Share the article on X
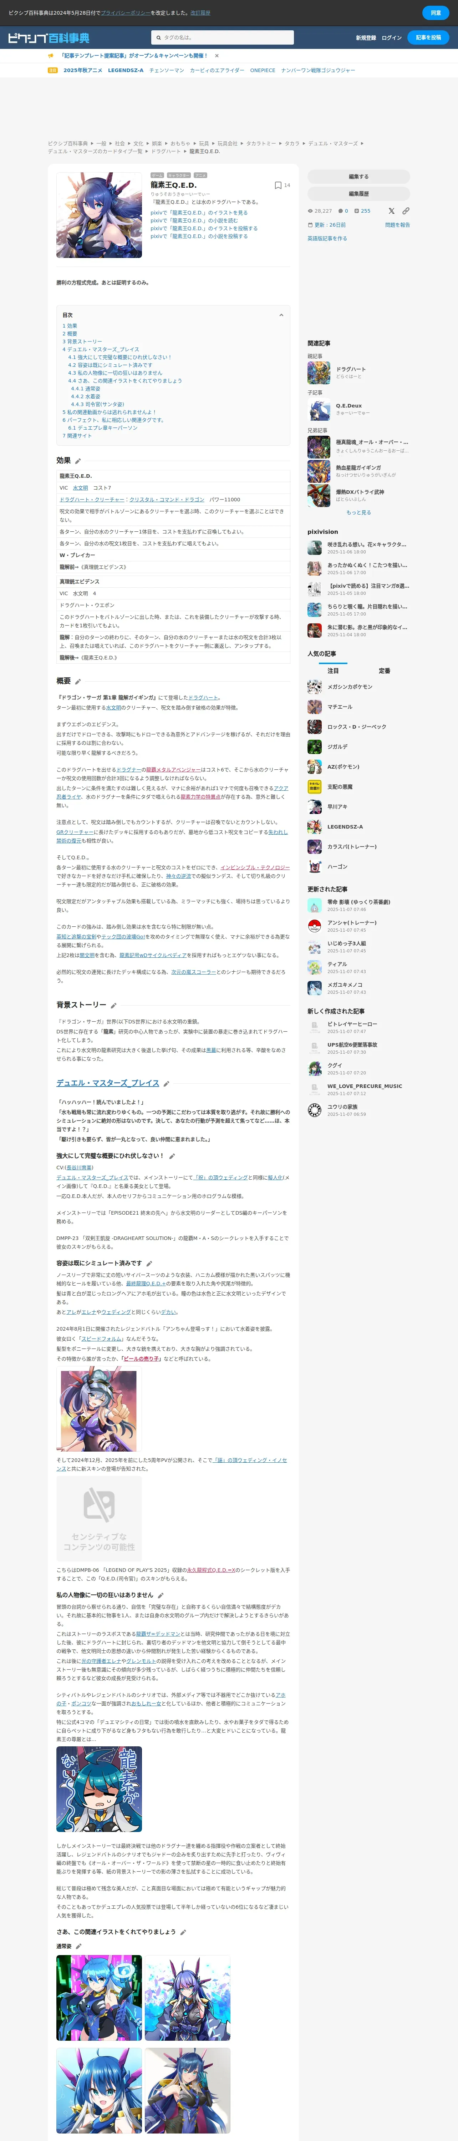This screenshot has width=458, height=2141. click(392, 211)
